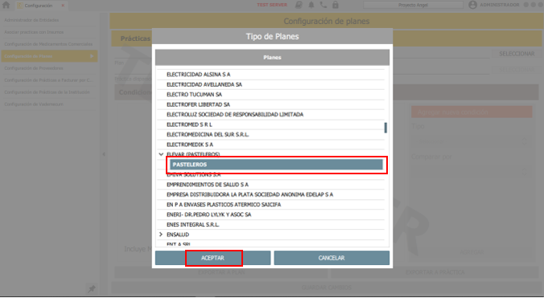The width and height of the screenshot is (544, 298).
Task: Dismiss dialog with CANCELAR button
Action: point(332,258)
